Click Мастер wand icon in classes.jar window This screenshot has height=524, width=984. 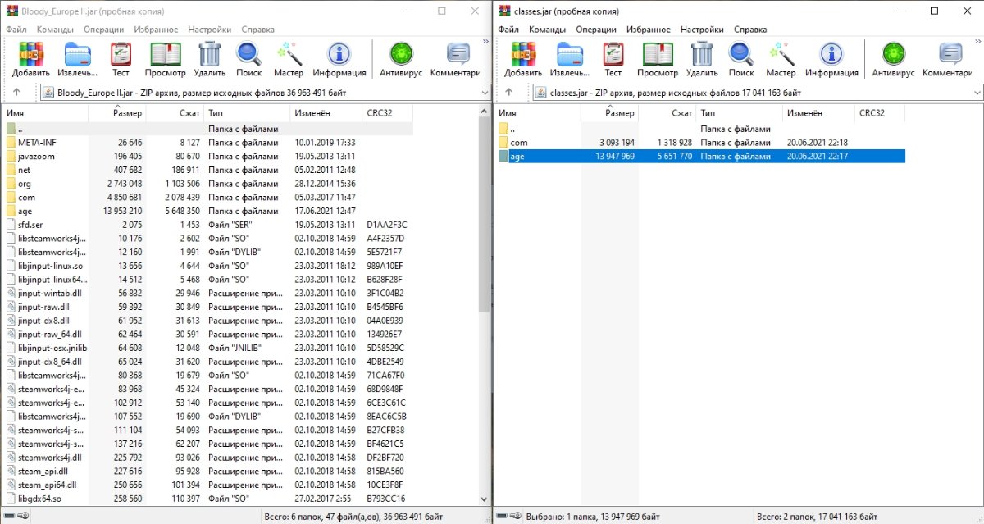click(x=781, y=53)
